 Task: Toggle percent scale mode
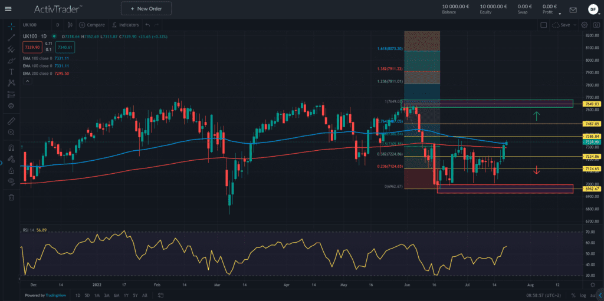(x=573, y=295)
